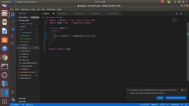Open Help from the Ubuntu dock
This screenshot has width=189, height=106.
pos(5,49)
